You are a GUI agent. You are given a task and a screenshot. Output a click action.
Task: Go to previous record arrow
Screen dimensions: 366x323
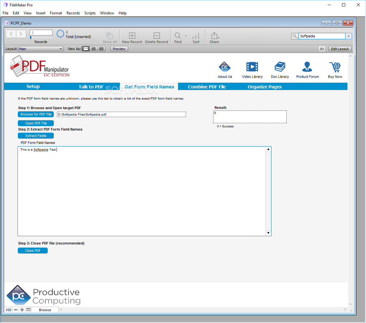(11, 34)
